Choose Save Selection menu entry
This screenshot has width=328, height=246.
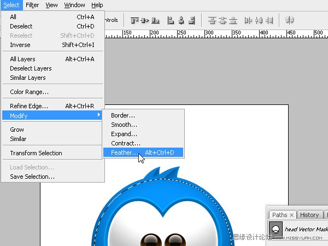[x=52, y=177]
